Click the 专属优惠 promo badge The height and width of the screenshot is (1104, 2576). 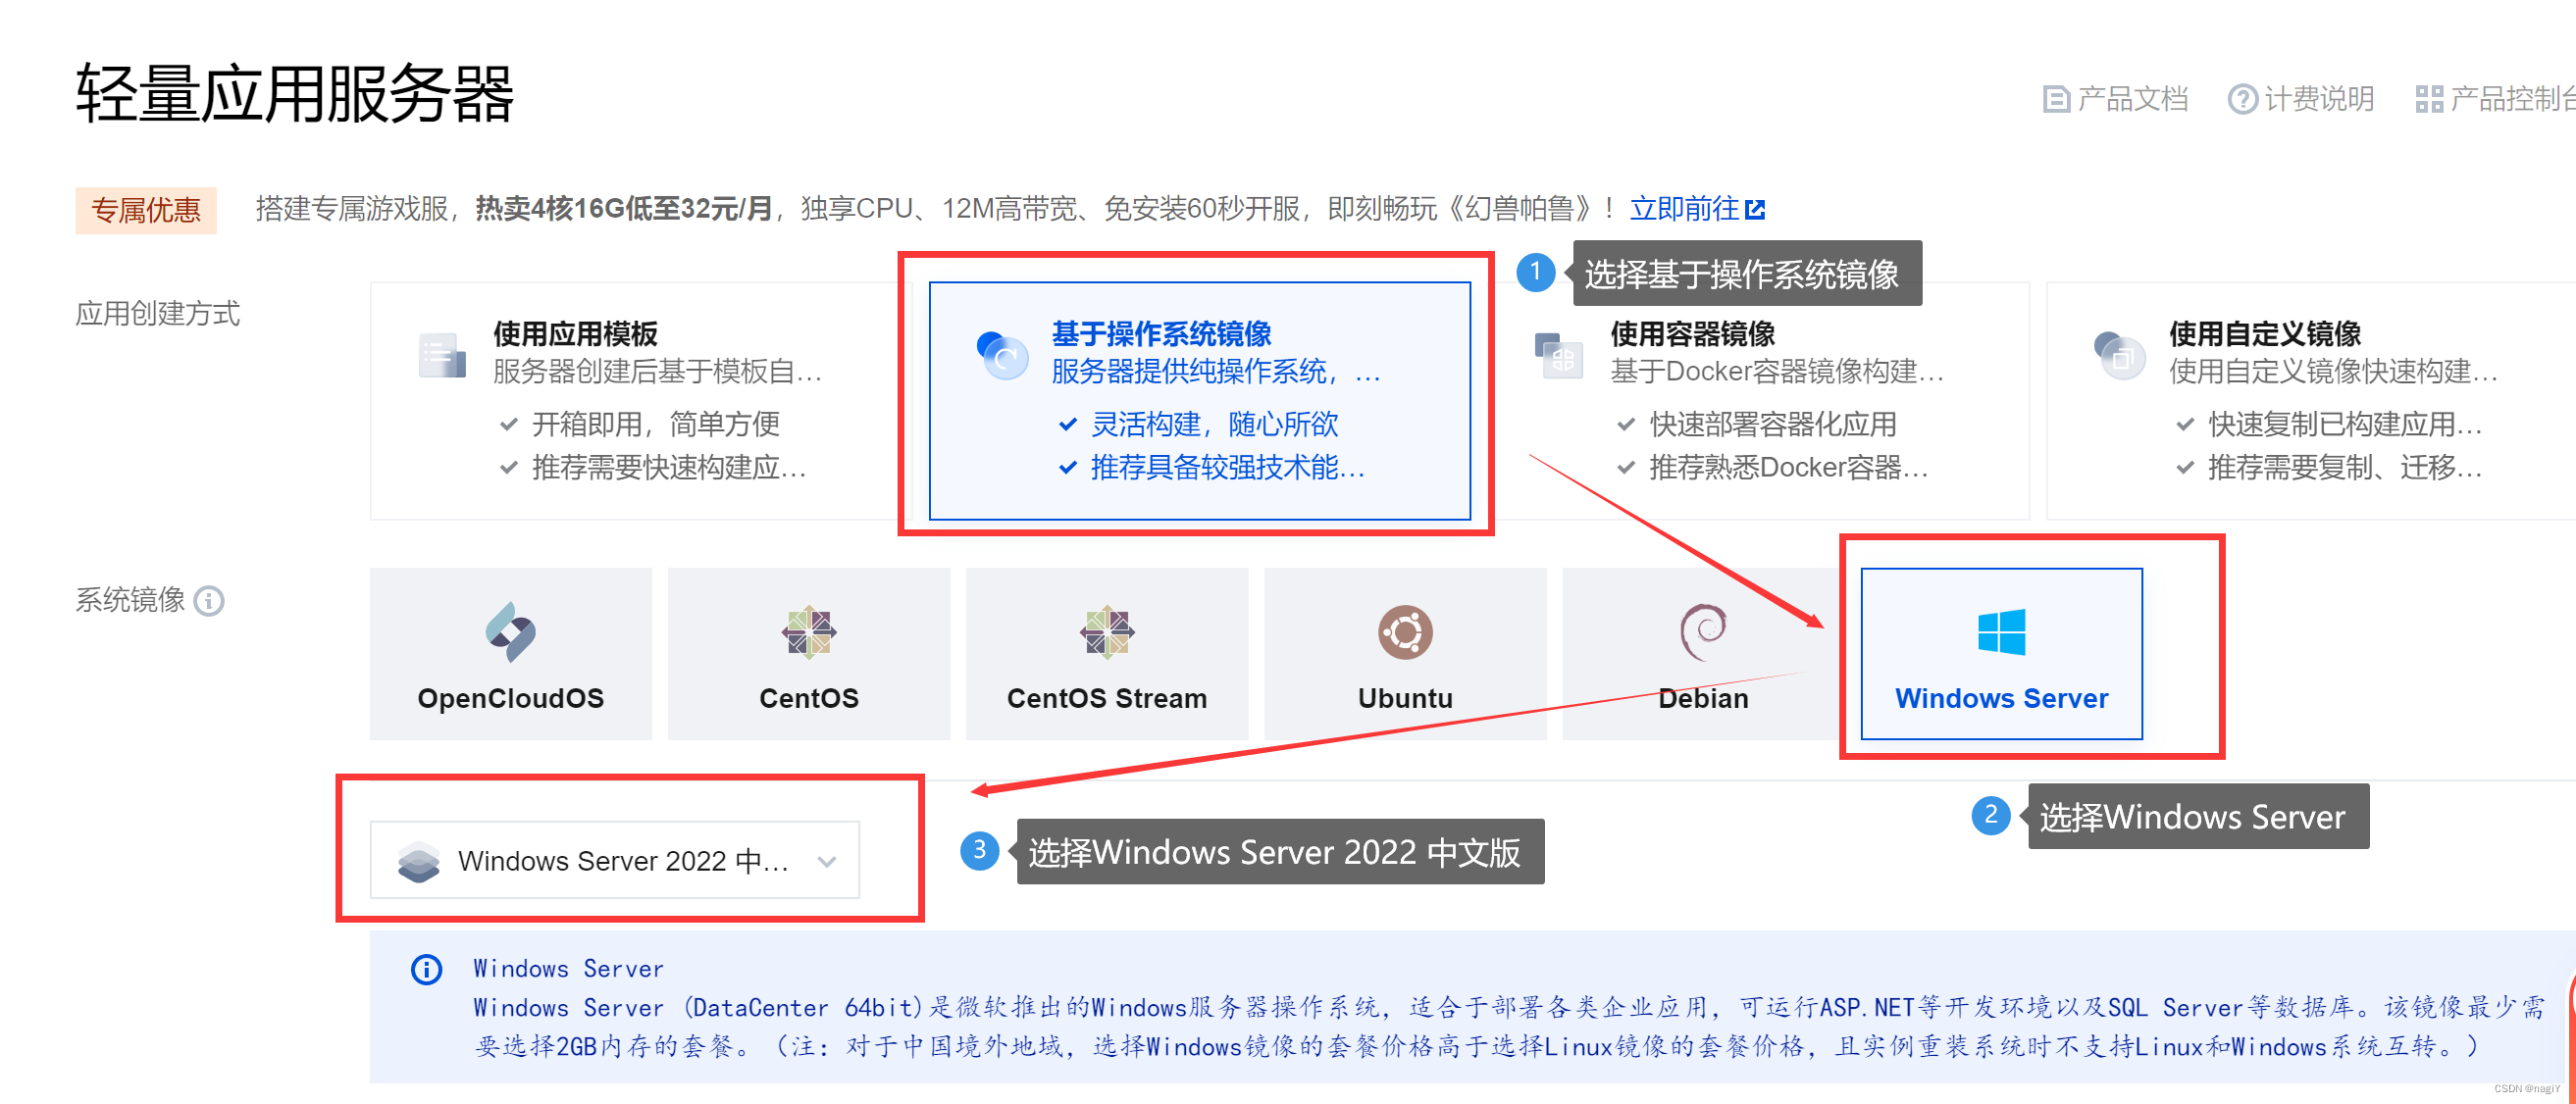pos(146,210)
